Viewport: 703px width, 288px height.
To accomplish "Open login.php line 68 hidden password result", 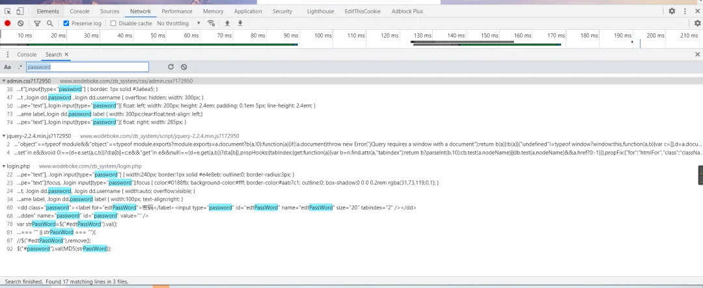I will [351, 215].
